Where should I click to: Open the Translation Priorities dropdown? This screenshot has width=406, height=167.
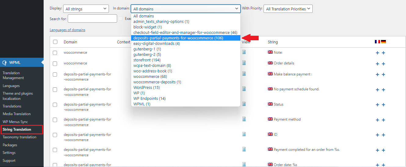[x=288, y=9]
